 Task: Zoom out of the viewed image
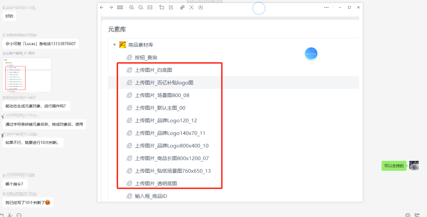click(141, 7)
